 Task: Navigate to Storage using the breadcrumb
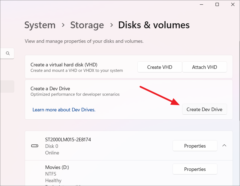[x=87, y=25]
